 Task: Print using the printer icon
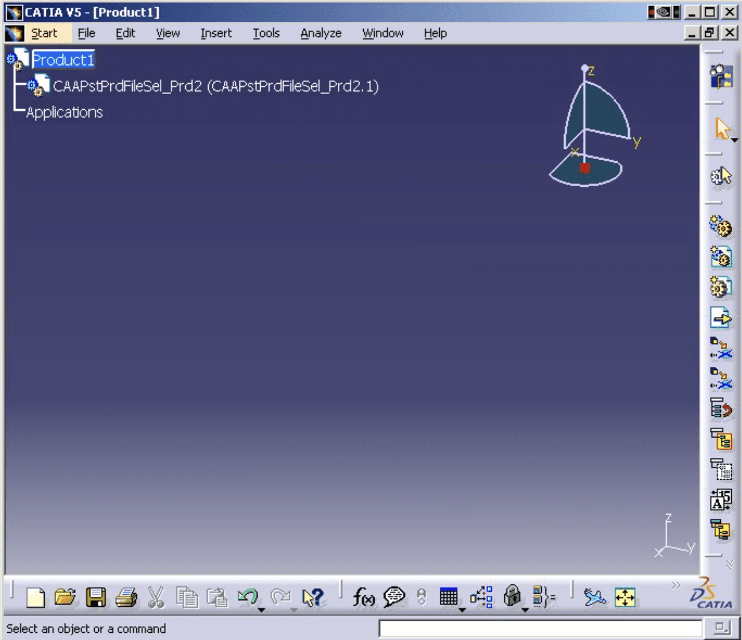pos(126,597)
